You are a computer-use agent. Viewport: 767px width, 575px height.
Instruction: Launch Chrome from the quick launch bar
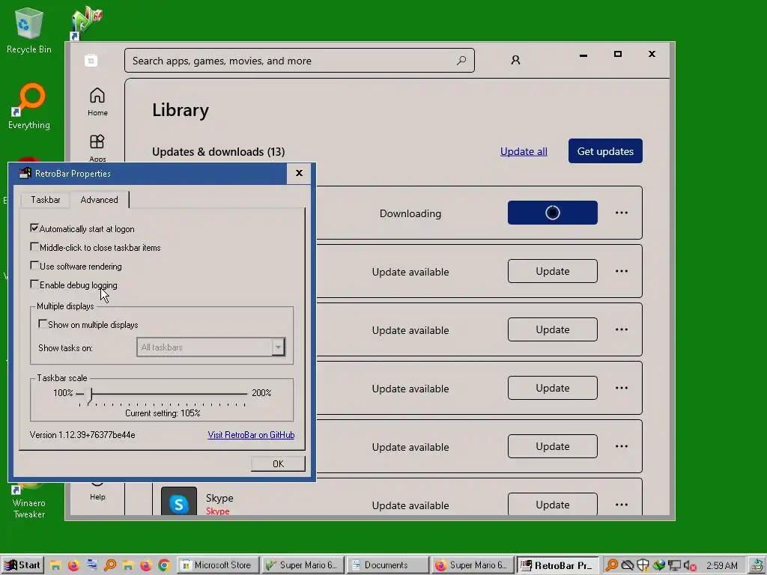(164, 565)
